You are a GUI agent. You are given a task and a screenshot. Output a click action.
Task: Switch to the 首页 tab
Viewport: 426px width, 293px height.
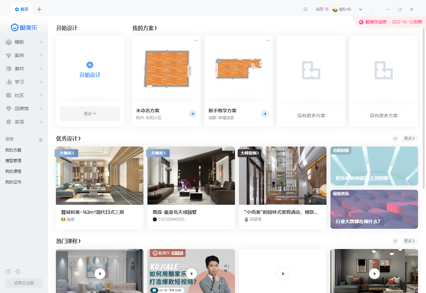pos(22,9)
